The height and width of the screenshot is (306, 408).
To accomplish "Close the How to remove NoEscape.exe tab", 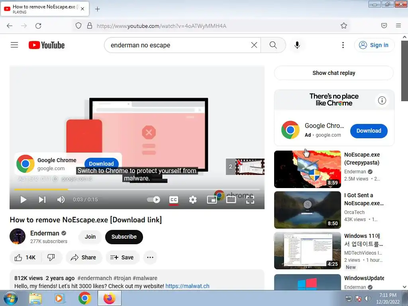I will pyautogui.click(x=82, y=9).
